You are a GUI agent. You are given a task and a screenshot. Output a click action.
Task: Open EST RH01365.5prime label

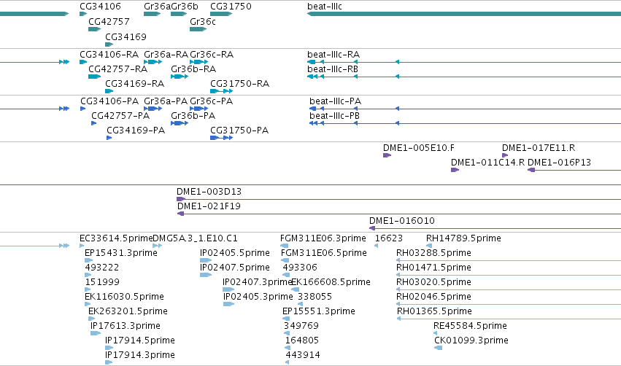[x=434, y=311]
